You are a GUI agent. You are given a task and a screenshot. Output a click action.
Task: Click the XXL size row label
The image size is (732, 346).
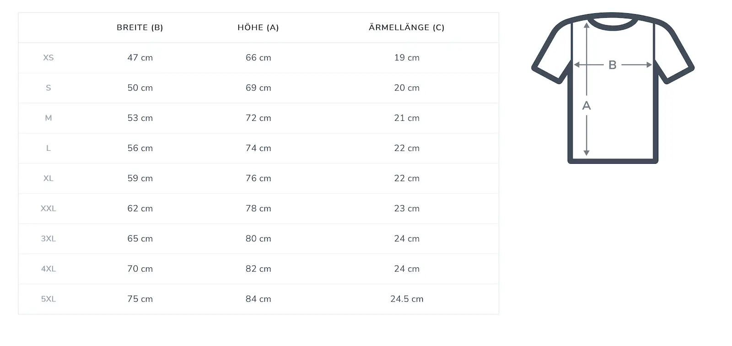pyautogui.click(x=48, y=208)
